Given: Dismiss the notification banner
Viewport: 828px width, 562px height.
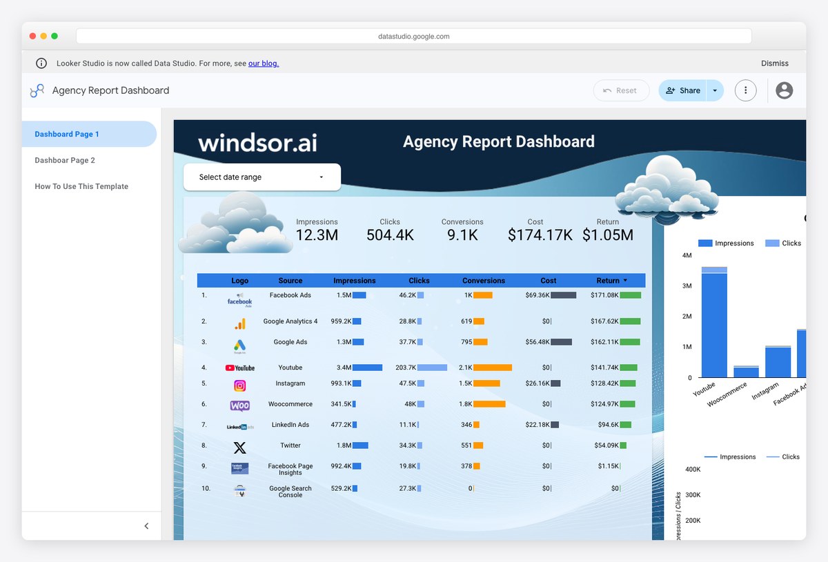Looking at the screenshot, I should pyautogui.click(x=775, y=63).
